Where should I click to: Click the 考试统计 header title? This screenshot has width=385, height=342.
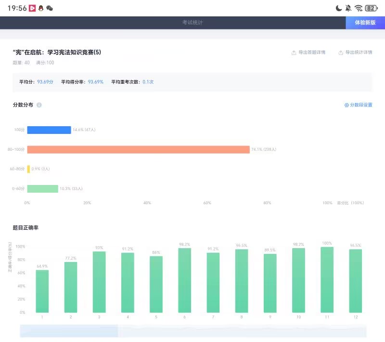click(192, 23)
